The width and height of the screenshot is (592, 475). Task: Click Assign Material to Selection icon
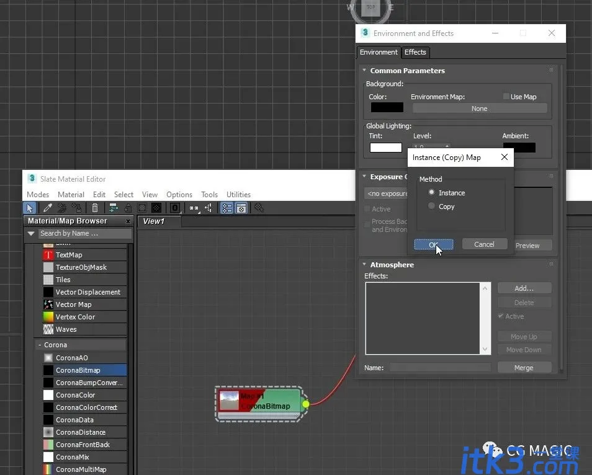[77, 208]
